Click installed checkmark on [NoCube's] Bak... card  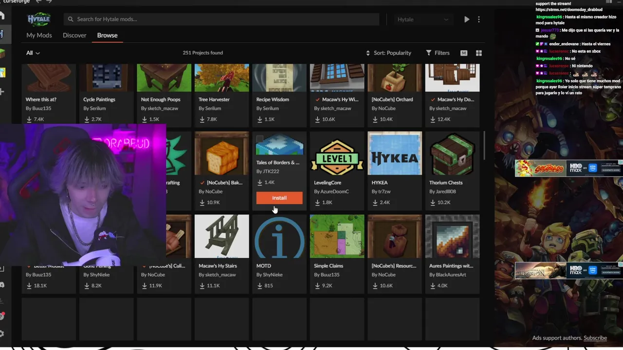(202, 183)
